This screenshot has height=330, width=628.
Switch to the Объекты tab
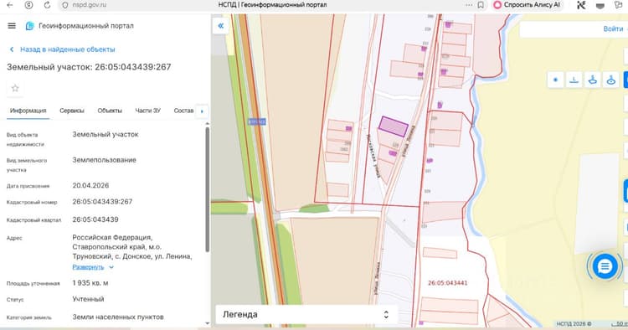pyautogui.click(x=110, y=111)
